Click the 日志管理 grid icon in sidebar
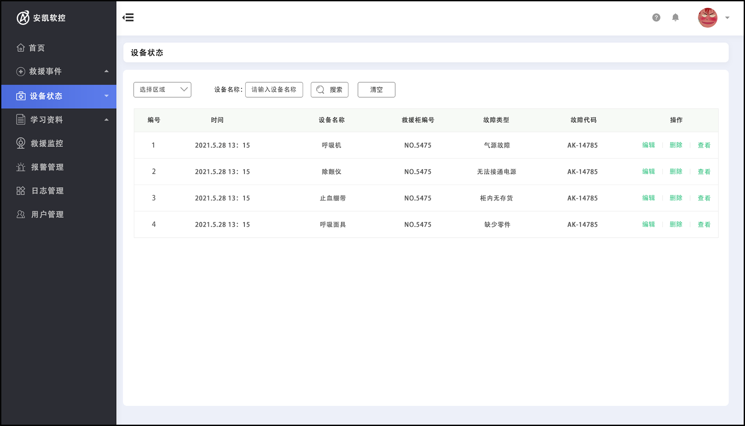The width and height of the screenshot is (745, 426). point(21,191)
